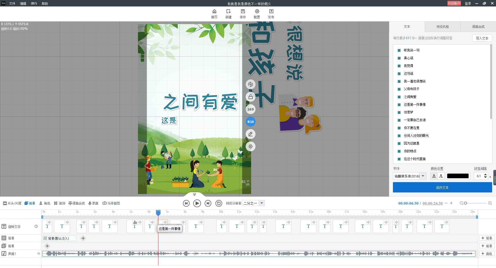Open the 角色 character tool
This screenshot has height=268, width=496.
[45, 203]
